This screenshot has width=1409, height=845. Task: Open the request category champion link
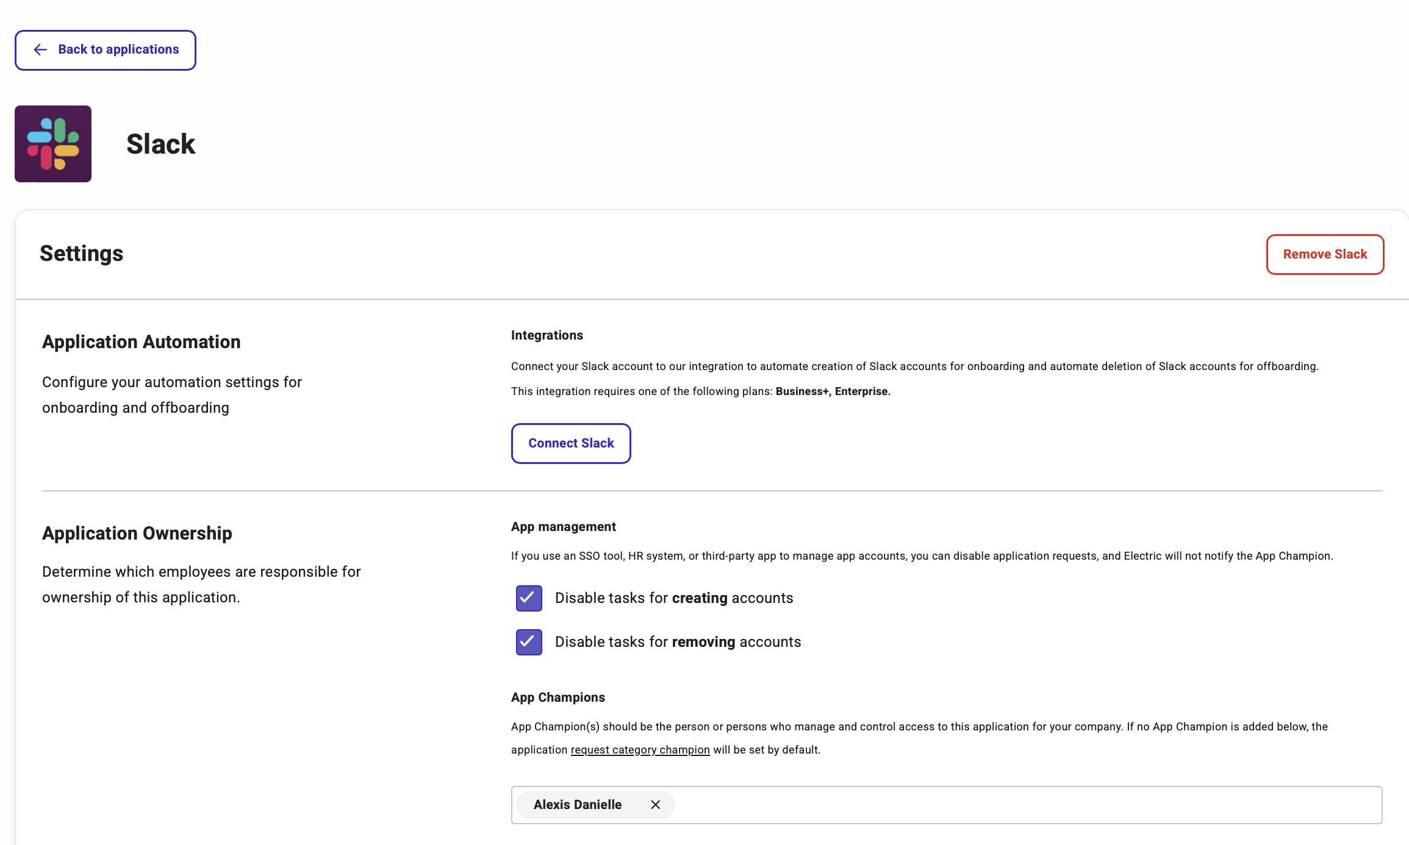(640, 750)
